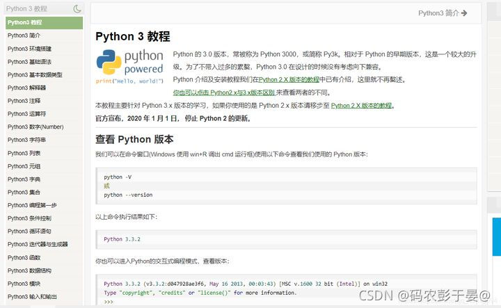
Task: Click the Type "copyright", "credits" code line
Action: tap(200, 293)
